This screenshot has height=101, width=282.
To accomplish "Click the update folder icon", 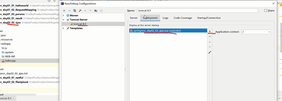I will pyautogui.click(x=3, y=52).
